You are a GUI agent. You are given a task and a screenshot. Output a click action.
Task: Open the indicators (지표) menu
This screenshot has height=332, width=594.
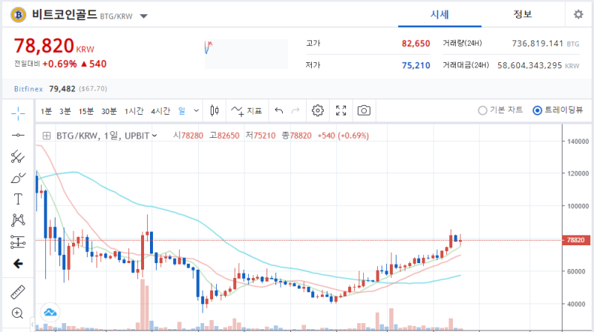tap(247, 111)
